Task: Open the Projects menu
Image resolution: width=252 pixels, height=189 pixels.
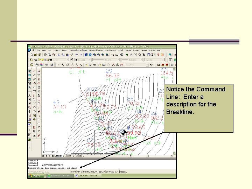Action: 57,50
